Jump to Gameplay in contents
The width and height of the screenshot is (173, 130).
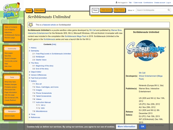(35, 51)
